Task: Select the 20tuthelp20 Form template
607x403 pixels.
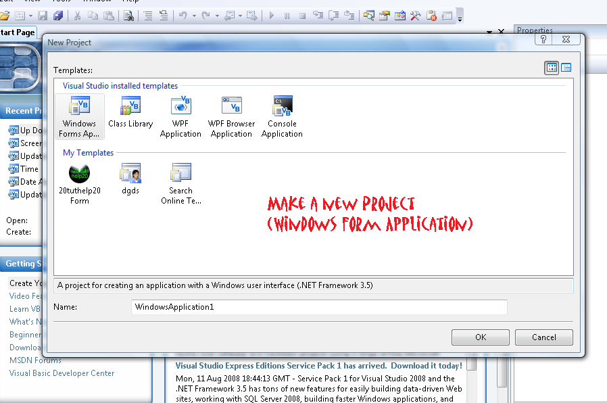Action: 79,184
